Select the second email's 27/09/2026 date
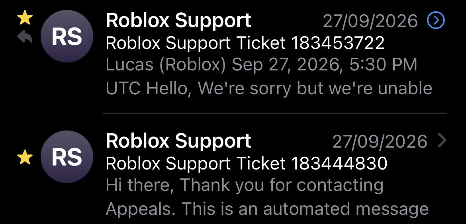This screenshot has width=466, height=224. click(380, 142)
